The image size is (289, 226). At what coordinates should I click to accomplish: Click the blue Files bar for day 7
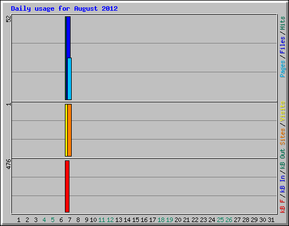[68, 37]
